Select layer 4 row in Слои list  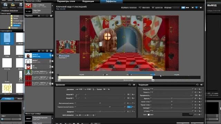click(x=39, y=72)
